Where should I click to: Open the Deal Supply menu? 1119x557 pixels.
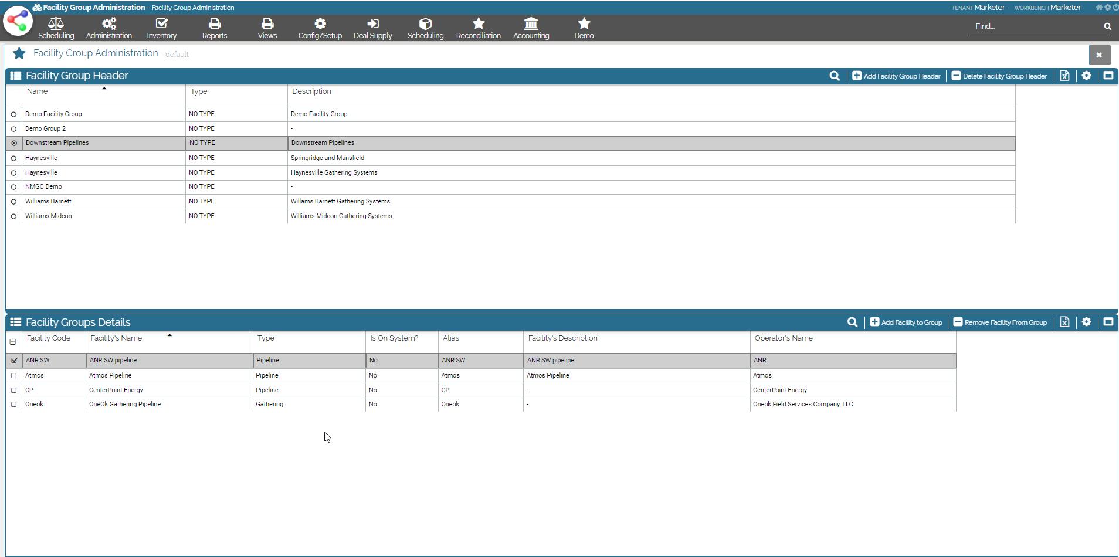click(372, 28)
